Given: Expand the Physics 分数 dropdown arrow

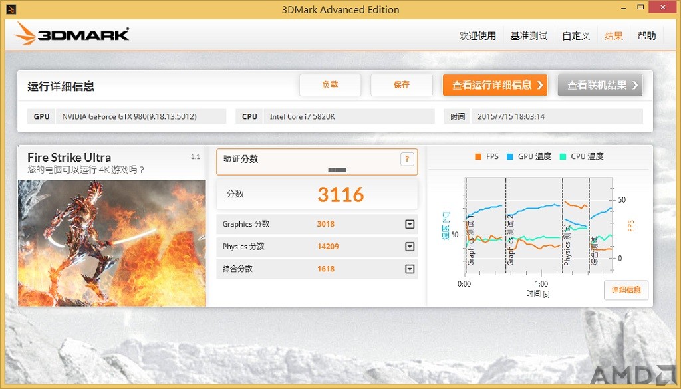Looking at the screenshot, I should 410,247.
